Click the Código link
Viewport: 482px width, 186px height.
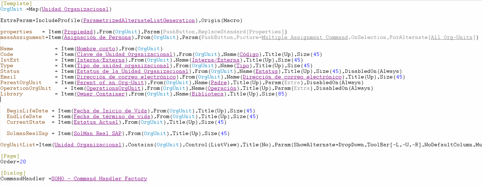coord(249,54)
